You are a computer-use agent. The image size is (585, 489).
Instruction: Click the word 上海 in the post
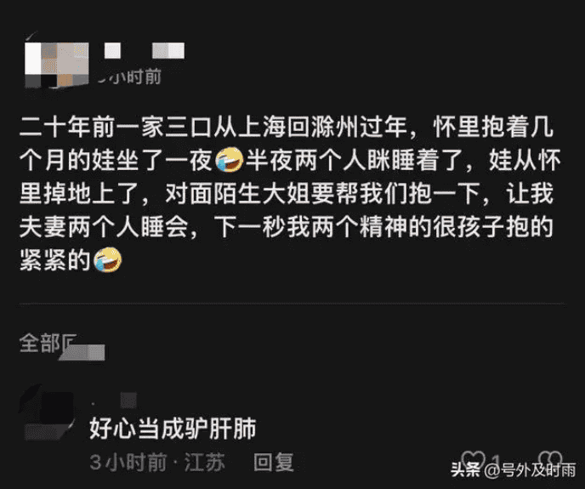click(262, 127)
